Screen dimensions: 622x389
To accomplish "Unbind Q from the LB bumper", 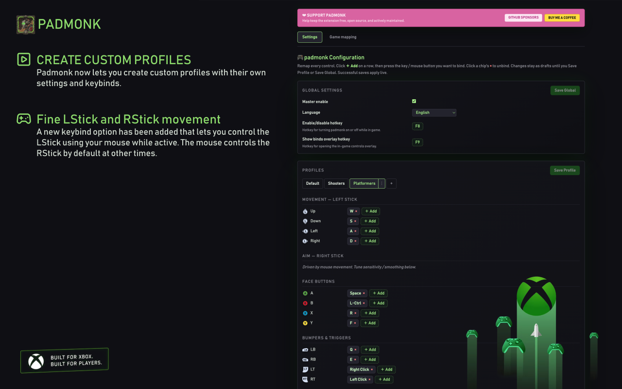I will pos(356,350).
